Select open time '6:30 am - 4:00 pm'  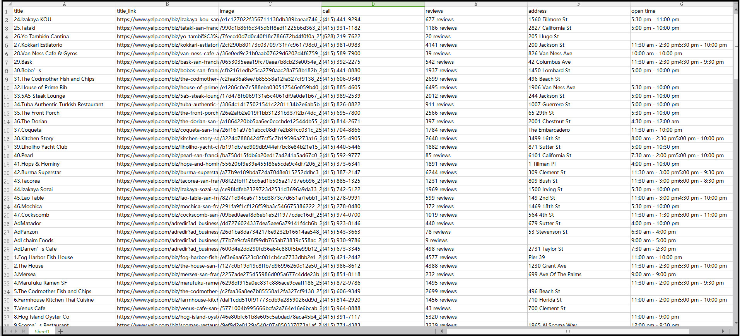click(x=682, y=232)
